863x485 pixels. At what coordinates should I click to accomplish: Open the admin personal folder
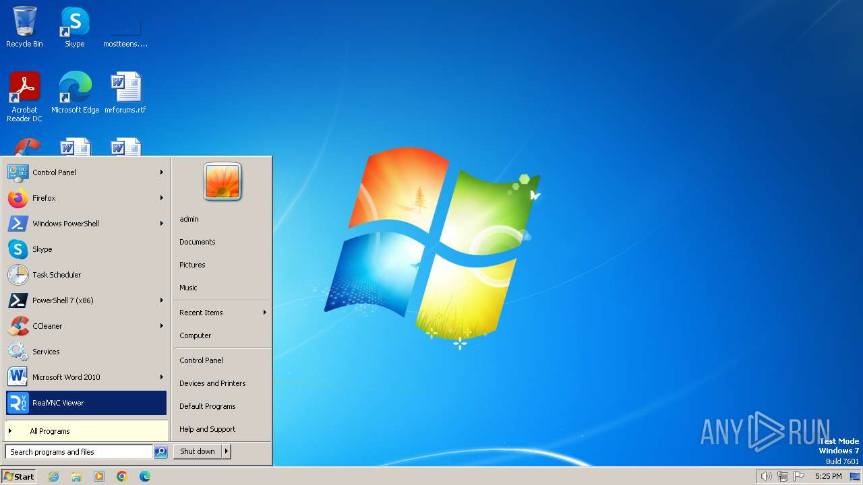coord(222,219)
